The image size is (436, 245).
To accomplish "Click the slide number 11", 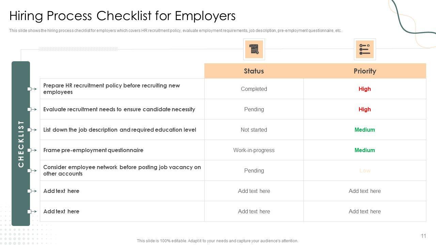I will pyautogui.click(x=423, y=236).
